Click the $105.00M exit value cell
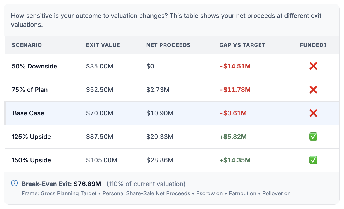Image resolution: width=344 pixels, height=209 pixels. (x=102, y=160)
